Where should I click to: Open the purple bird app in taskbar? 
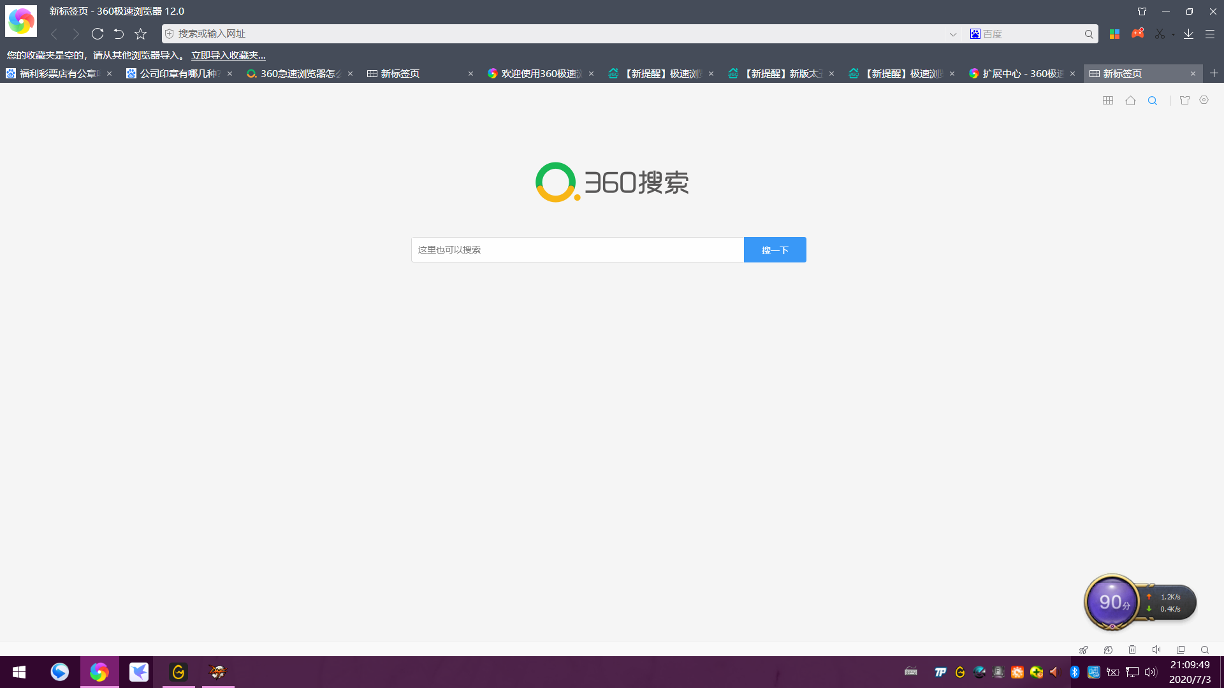tap(139, 672)
